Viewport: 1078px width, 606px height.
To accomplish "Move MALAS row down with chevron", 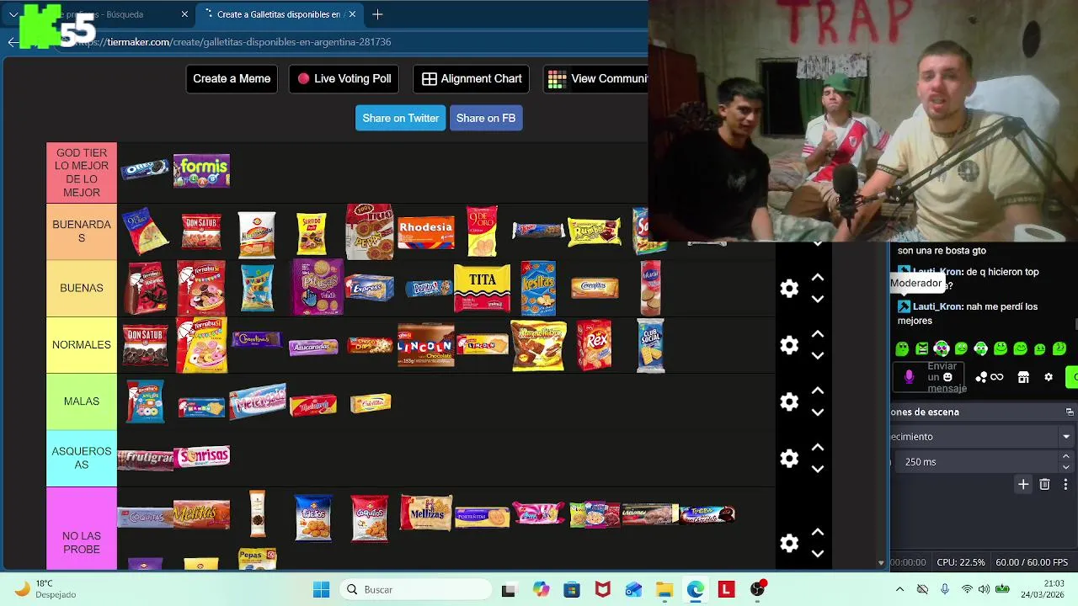I will 818,412.
